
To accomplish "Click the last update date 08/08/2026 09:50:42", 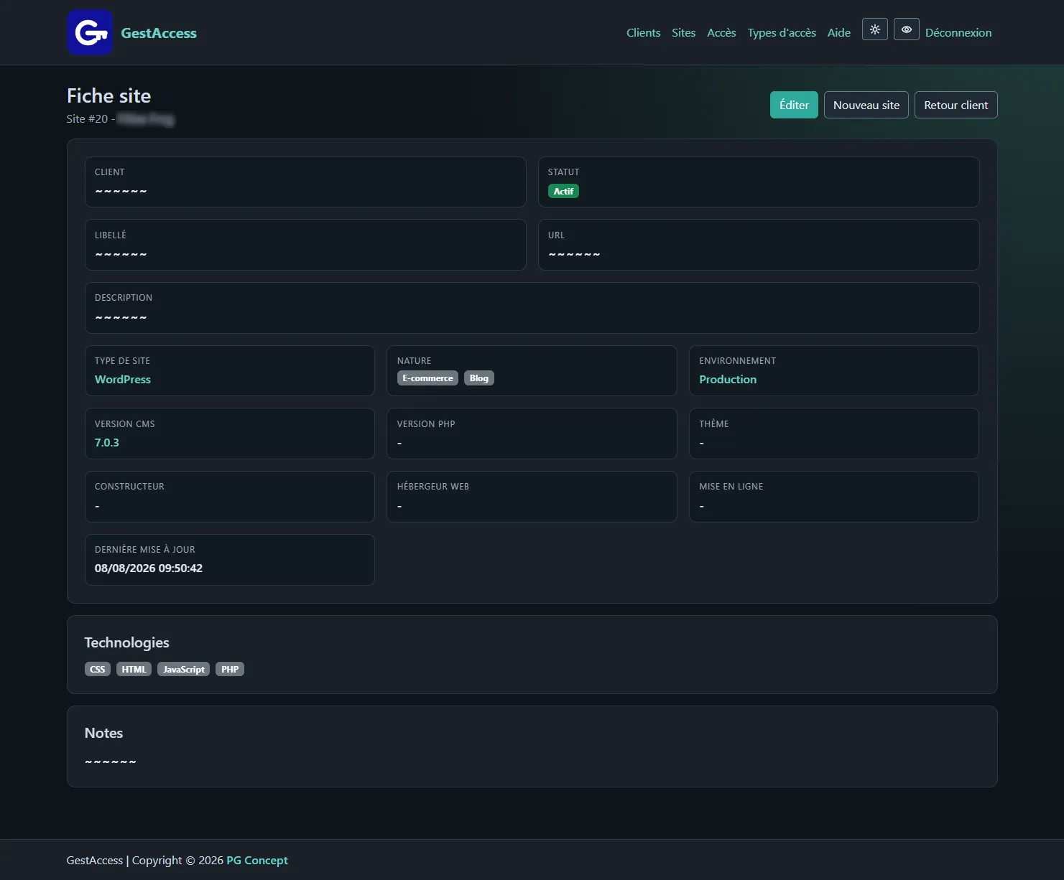I will [149, 568].
